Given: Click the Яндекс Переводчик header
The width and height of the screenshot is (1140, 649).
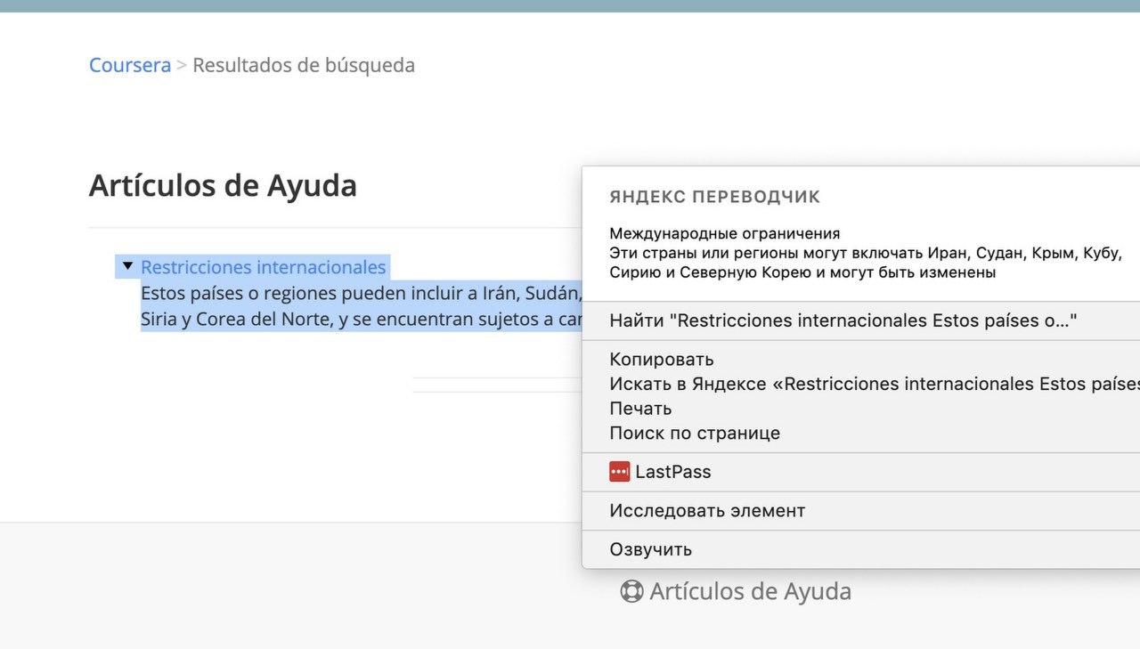Looking at the screenshot, I should pos(715,197).
